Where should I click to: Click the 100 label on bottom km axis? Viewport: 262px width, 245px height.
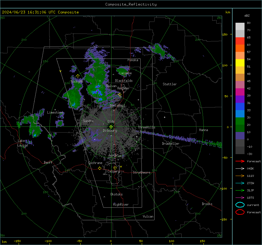point(171,241)
